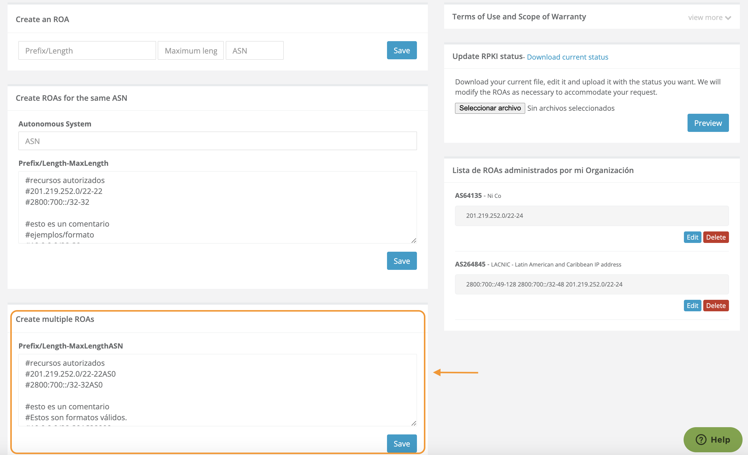This screenshot has width=748, height=455.
Task: Click Maximum length input field
Action: point(190,51)
